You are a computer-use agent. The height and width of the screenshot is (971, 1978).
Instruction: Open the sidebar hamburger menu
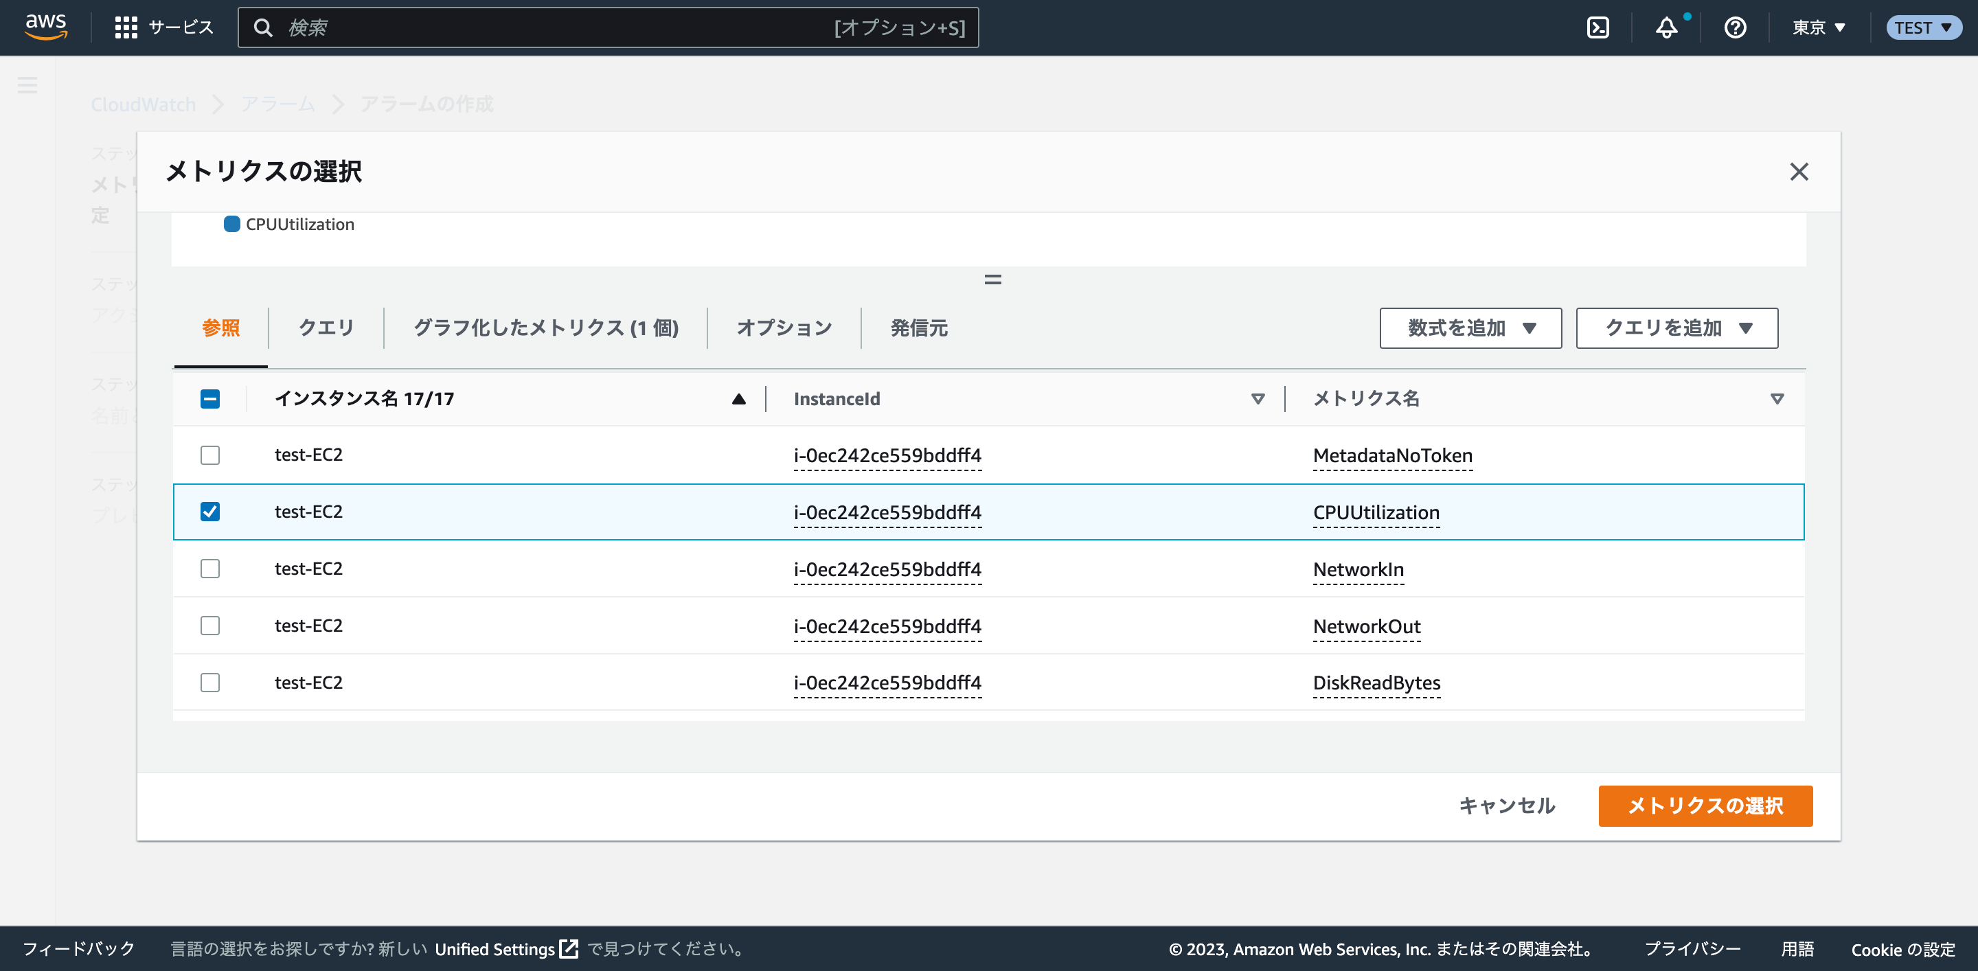(x=27, y=86)
